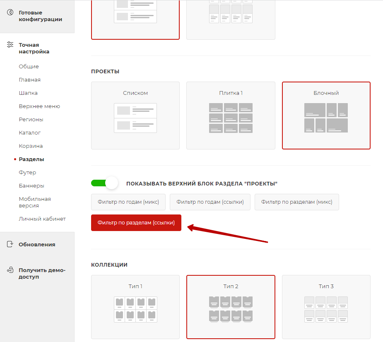Choose Фильтр по разделам (микс) button
Image resolution: width=383 pixels, height=342 pixels.
[x=297, y=202]
